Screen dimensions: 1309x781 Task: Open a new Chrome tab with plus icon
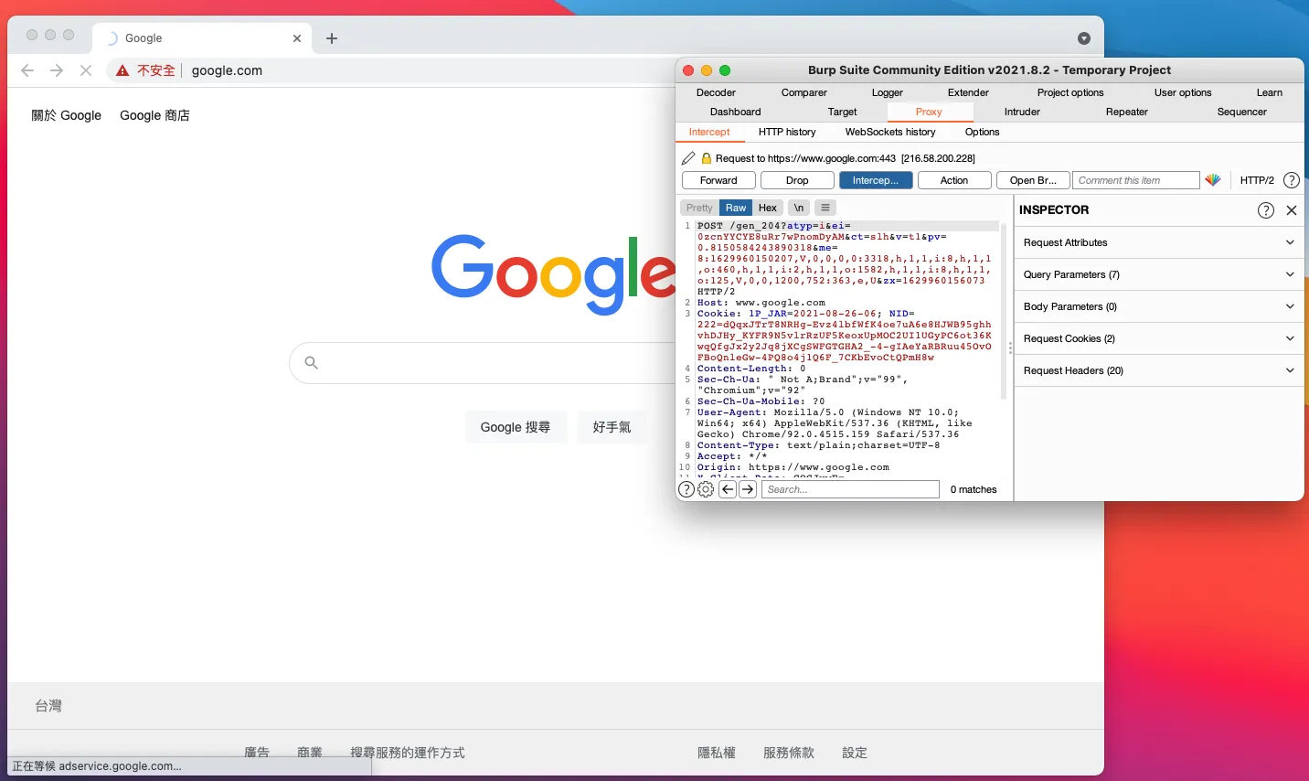[332, 38]
